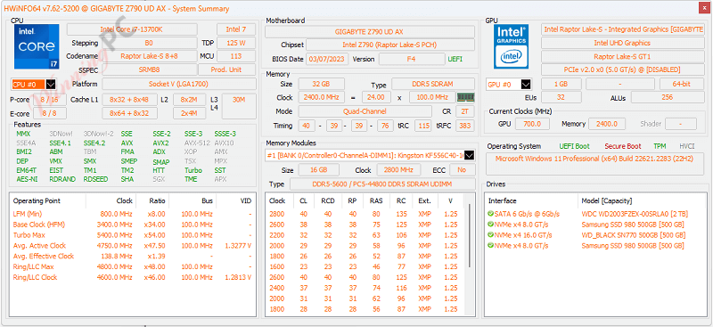Click the Raptor Lake-S 8+8 codename field
Image resolution: width=713 pixels, height=327 pixels.
[x=149, y=56]
